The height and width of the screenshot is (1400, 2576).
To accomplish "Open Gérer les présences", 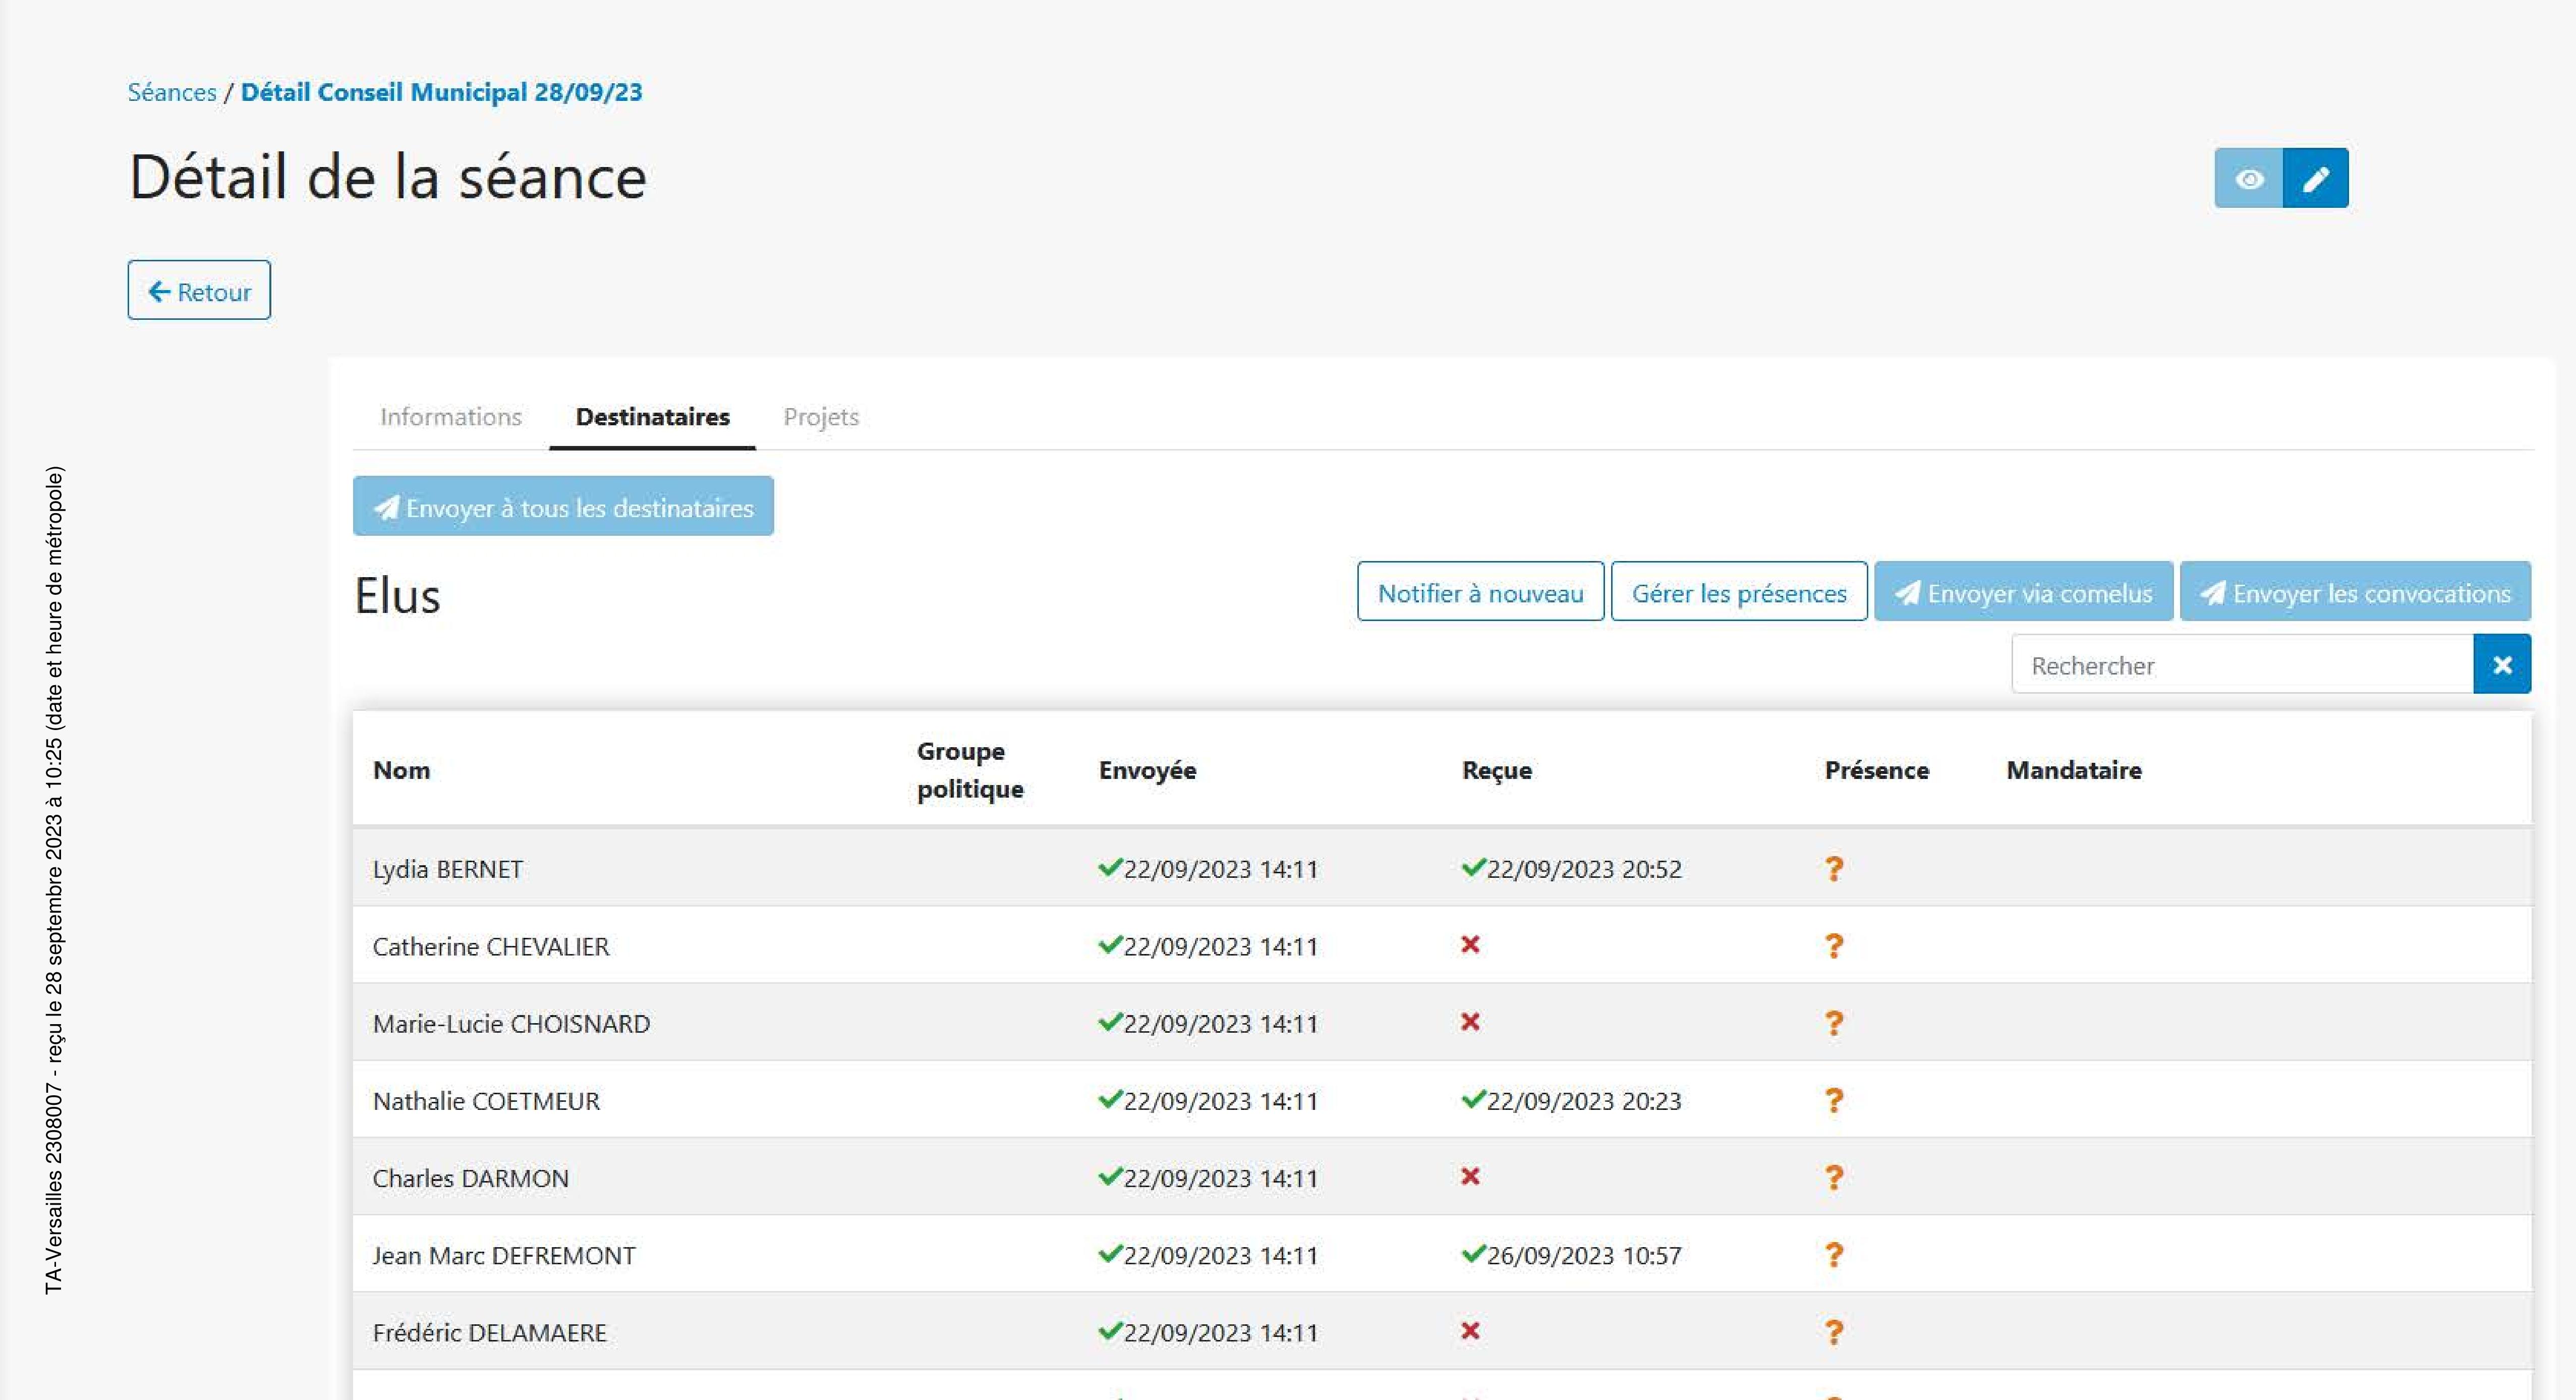I will (1738, 593).
